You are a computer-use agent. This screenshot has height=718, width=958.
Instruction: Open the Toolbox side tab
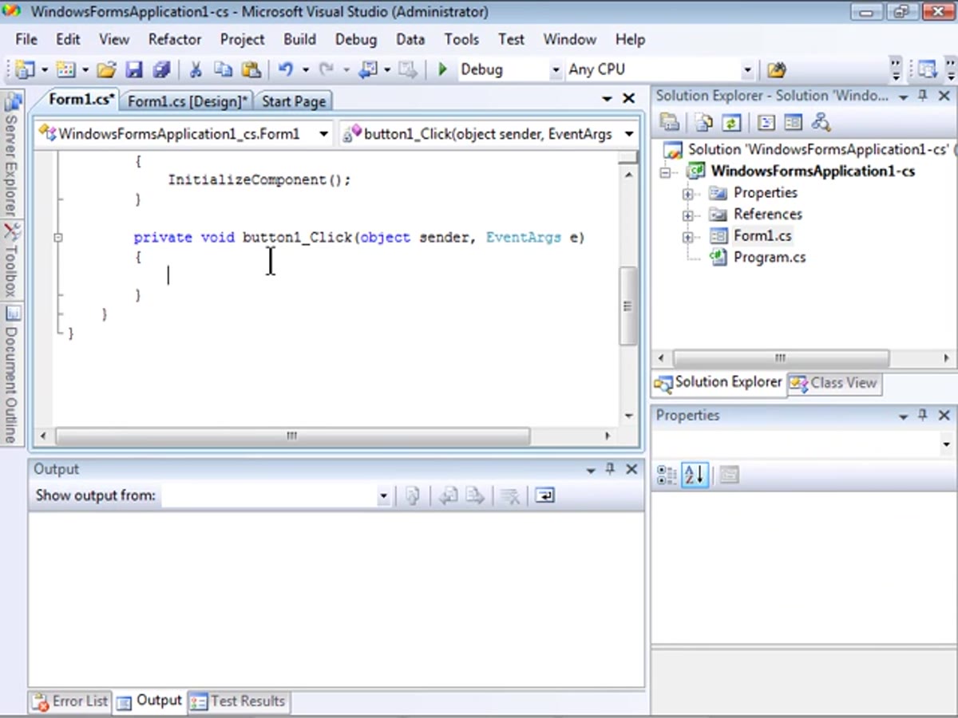[11, 262]
